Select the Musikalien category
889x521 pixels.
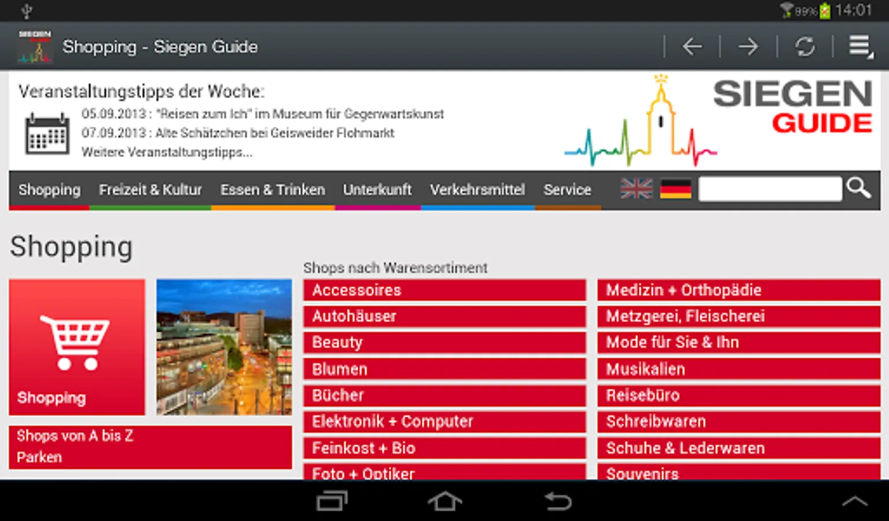pyautogui.click(x=739, y=369)
